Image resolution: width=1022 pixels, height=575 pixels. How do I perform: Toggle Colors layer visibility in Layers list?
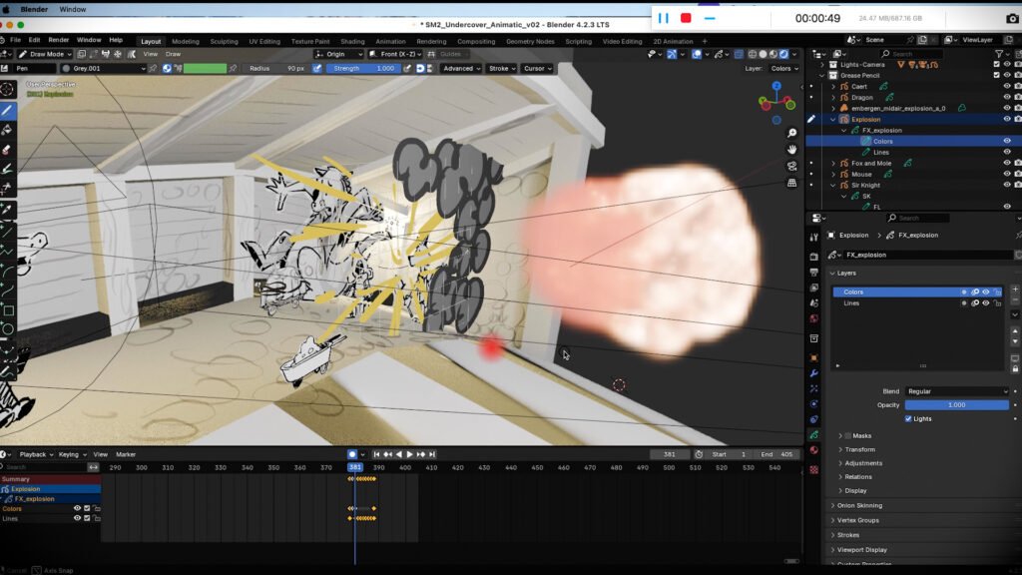[985, 292]
